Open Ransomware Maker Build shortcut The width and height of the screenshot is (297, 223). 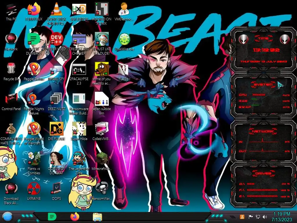(x=79, y=104)
